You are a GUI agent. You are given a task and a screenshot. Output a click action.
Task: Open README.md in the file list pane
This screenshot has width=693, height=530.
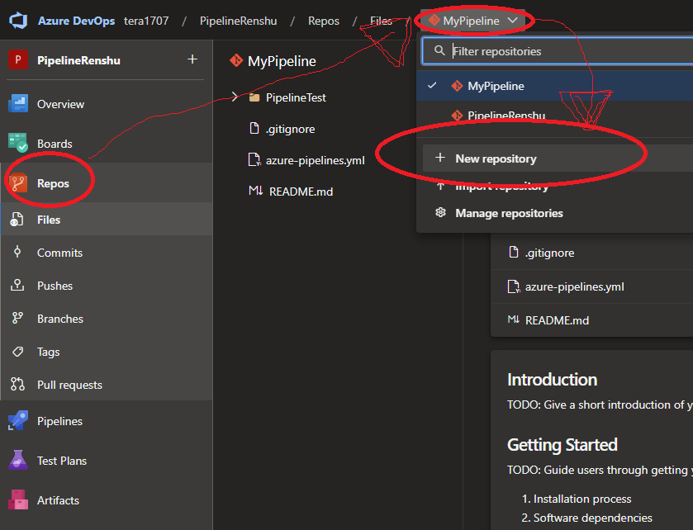pyautogui.click(x=557, y=320)
